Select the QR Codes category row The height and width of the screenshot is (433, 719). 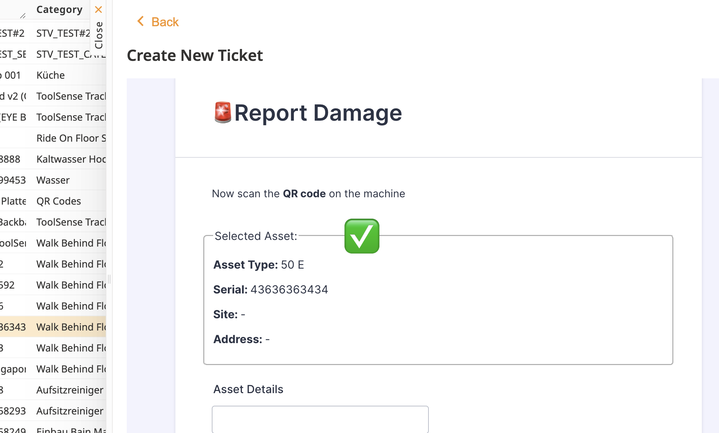pyautogui.click(x=58, y=201)
